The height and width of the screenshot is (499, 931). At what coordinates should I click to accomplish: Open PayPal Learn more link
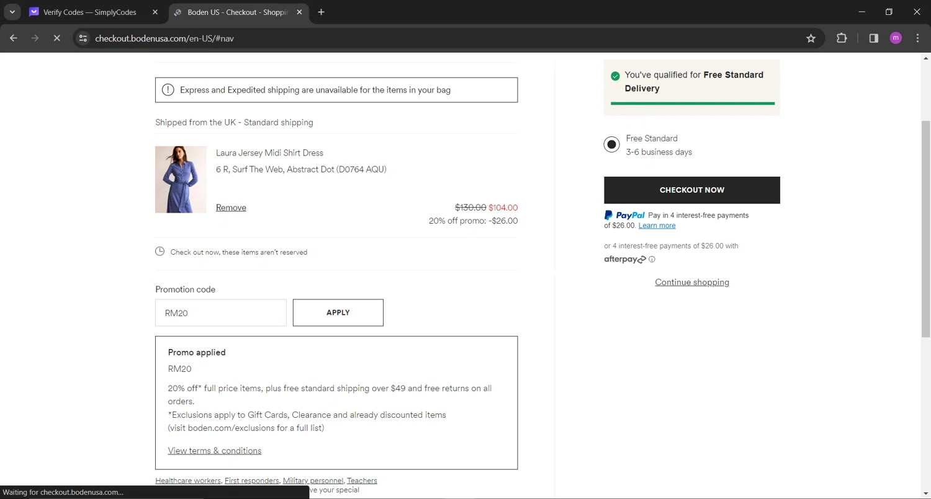[x=657, y=226]
